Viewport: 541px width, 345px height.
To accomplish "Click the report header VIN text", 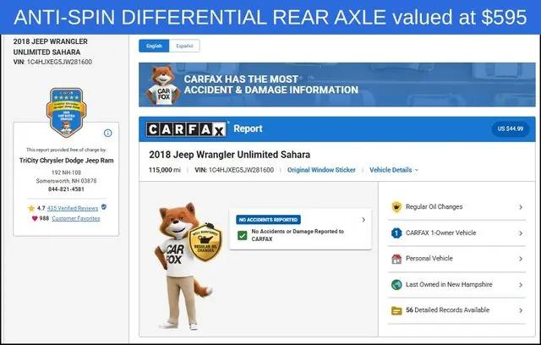I will click(234, 170).
